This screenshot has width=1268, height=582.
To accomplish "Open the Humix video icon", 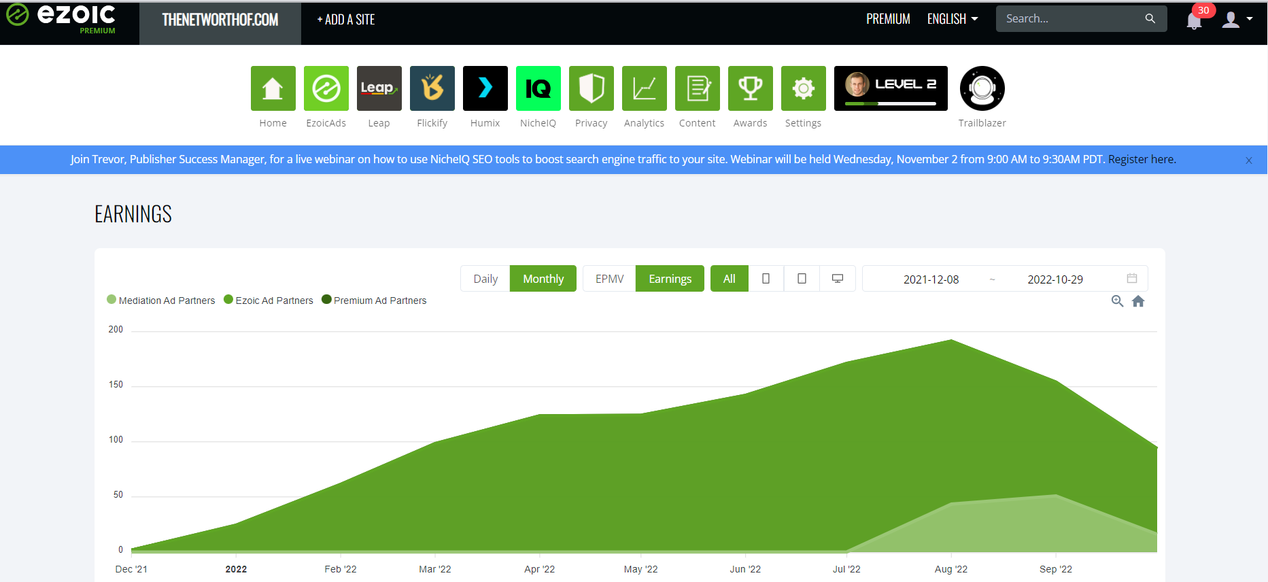I will click(485, 88).
